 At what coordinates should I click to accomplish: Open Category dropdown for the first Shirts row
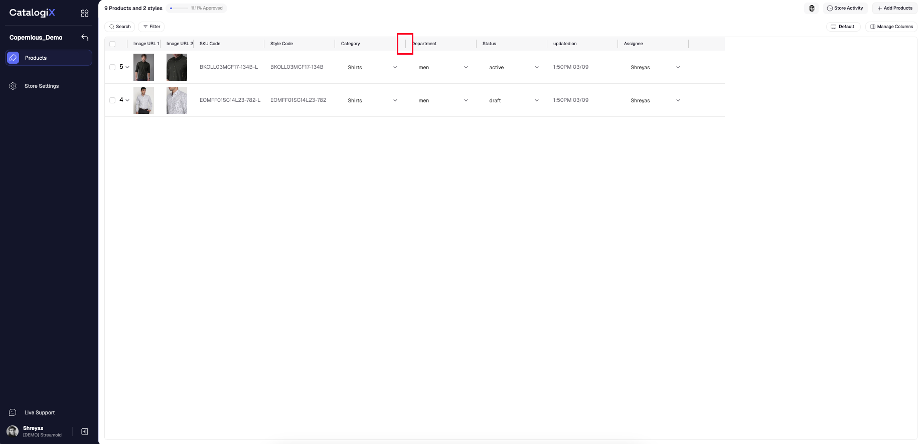372,67
